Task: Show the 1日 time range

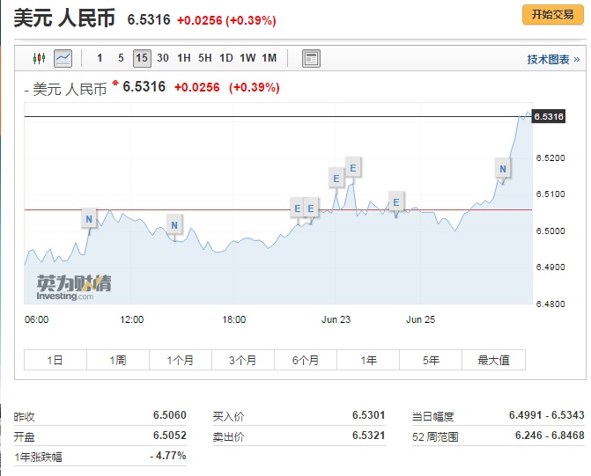Action: point(55,360)
